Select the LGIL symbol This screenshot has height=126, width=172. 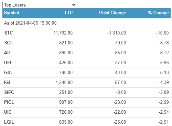coord(9,122)
